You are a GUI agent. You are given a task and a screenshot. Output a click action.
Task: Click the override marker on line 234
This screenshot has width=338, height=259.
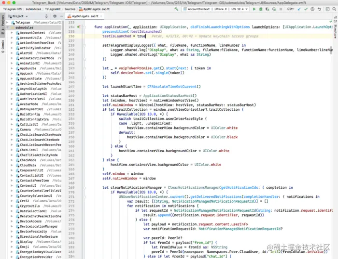pos(79,27)
